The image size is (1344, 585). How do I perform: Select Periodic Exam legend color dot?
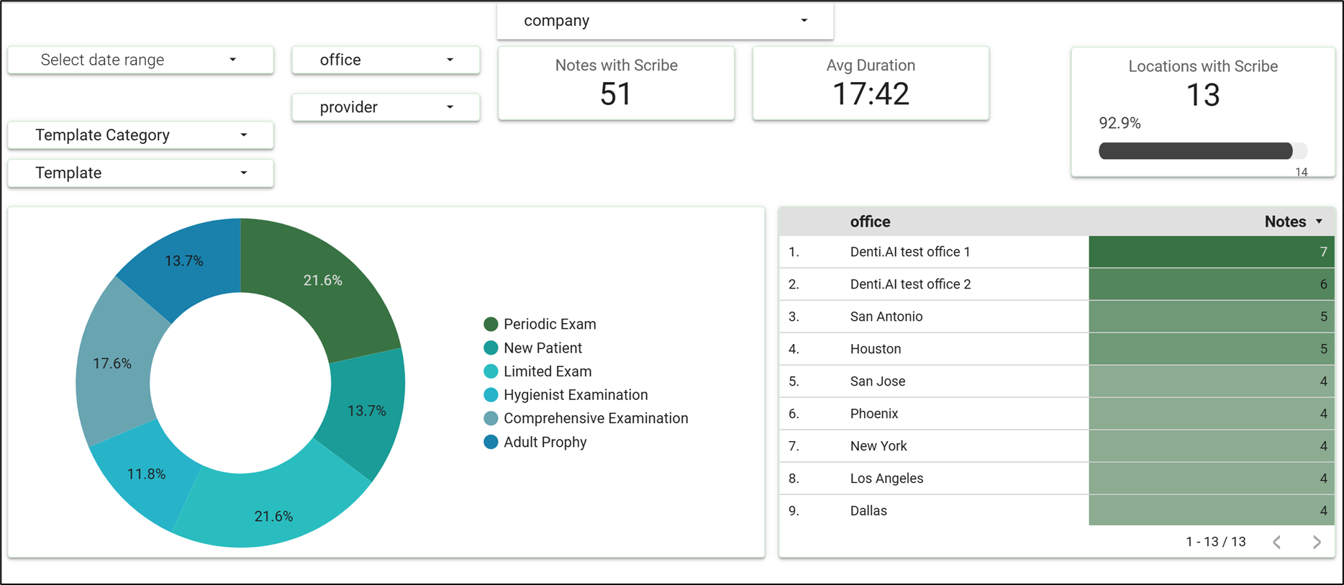coord(491,325)
